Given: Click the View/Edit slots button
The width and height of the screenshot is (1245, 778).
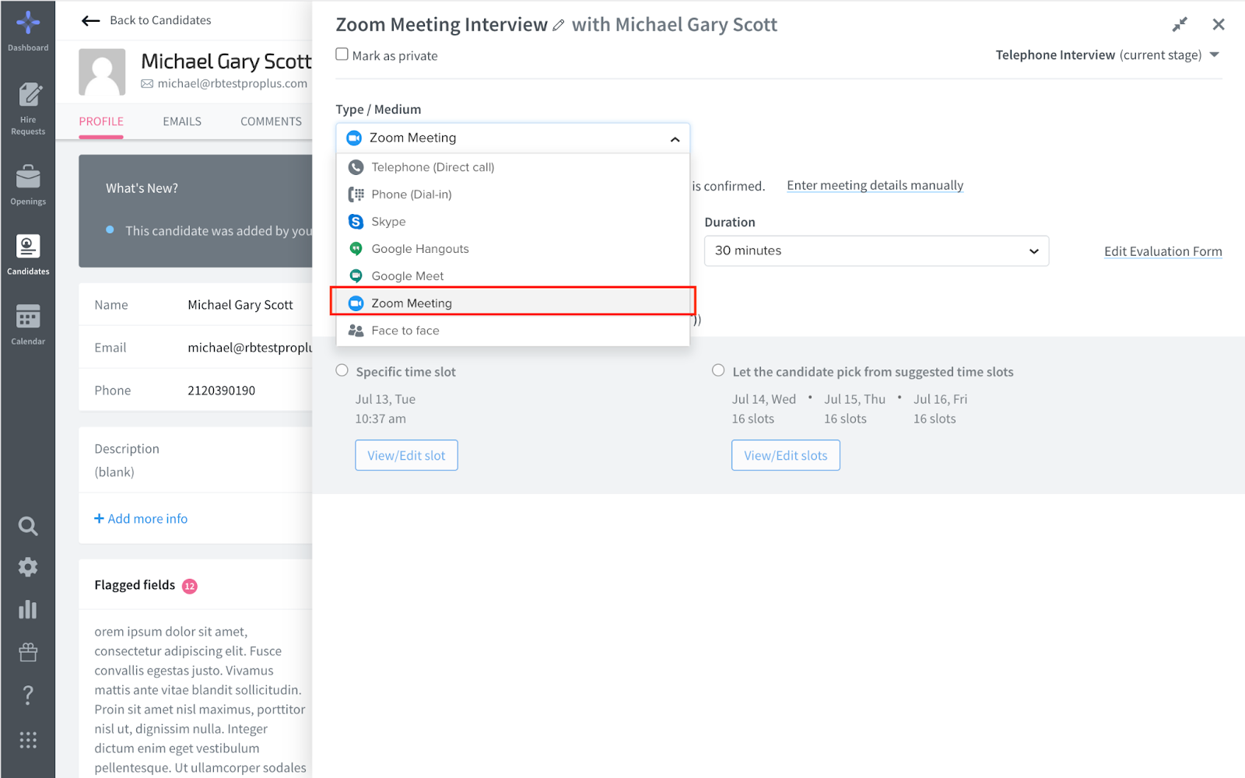Looking at the screenshot, I should click(x=785, y=455).
